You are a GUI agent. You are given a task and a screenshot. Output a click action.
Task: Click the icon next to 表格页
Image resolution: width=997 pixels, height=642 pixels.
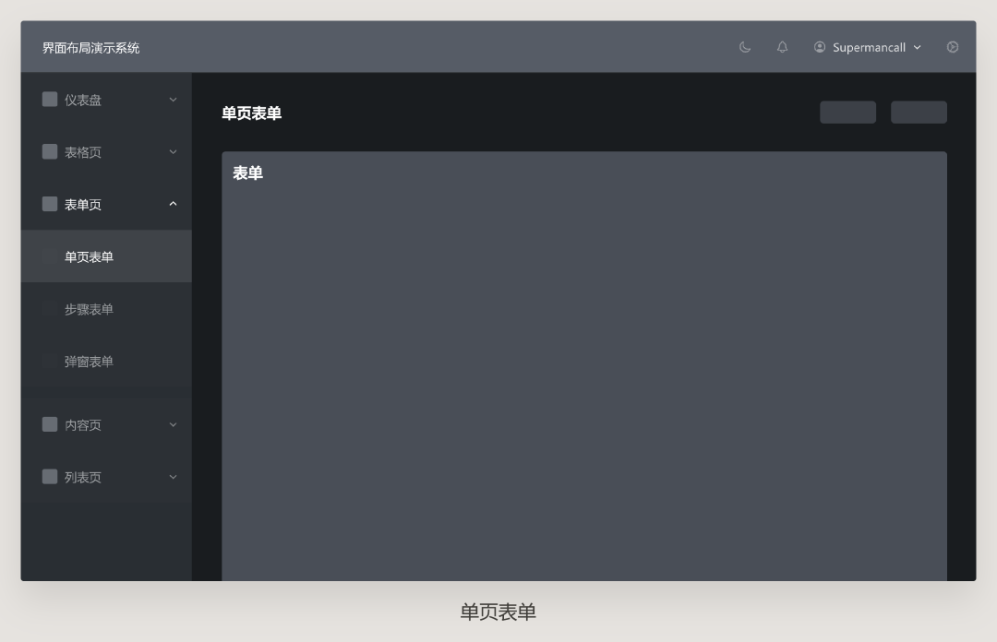[50, 151]
